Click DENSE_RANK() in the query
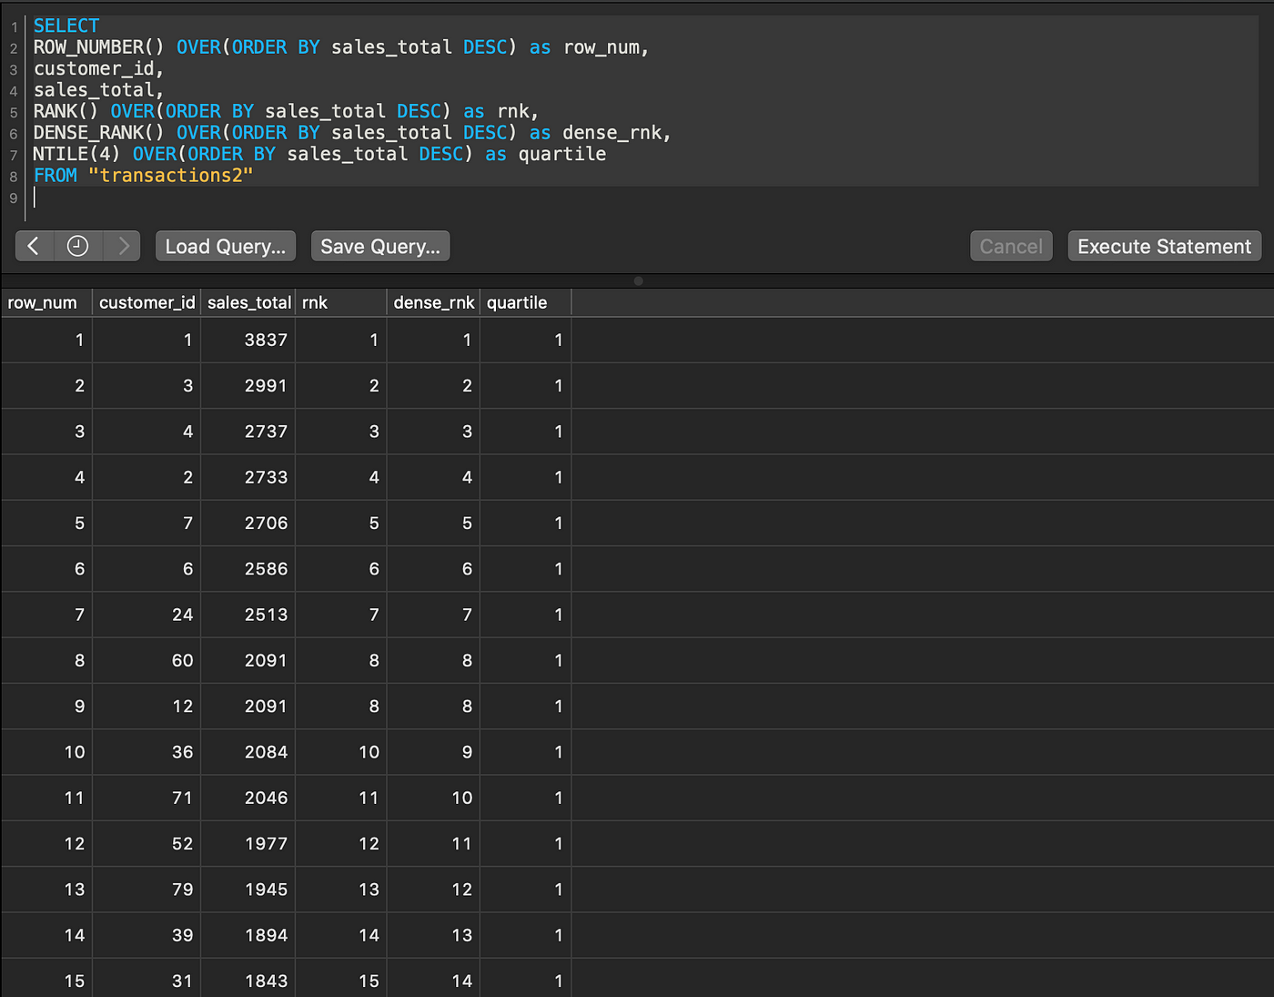The width and height of the screenshot is (1274, 997). pyautogui.click(x=99, y=133)
